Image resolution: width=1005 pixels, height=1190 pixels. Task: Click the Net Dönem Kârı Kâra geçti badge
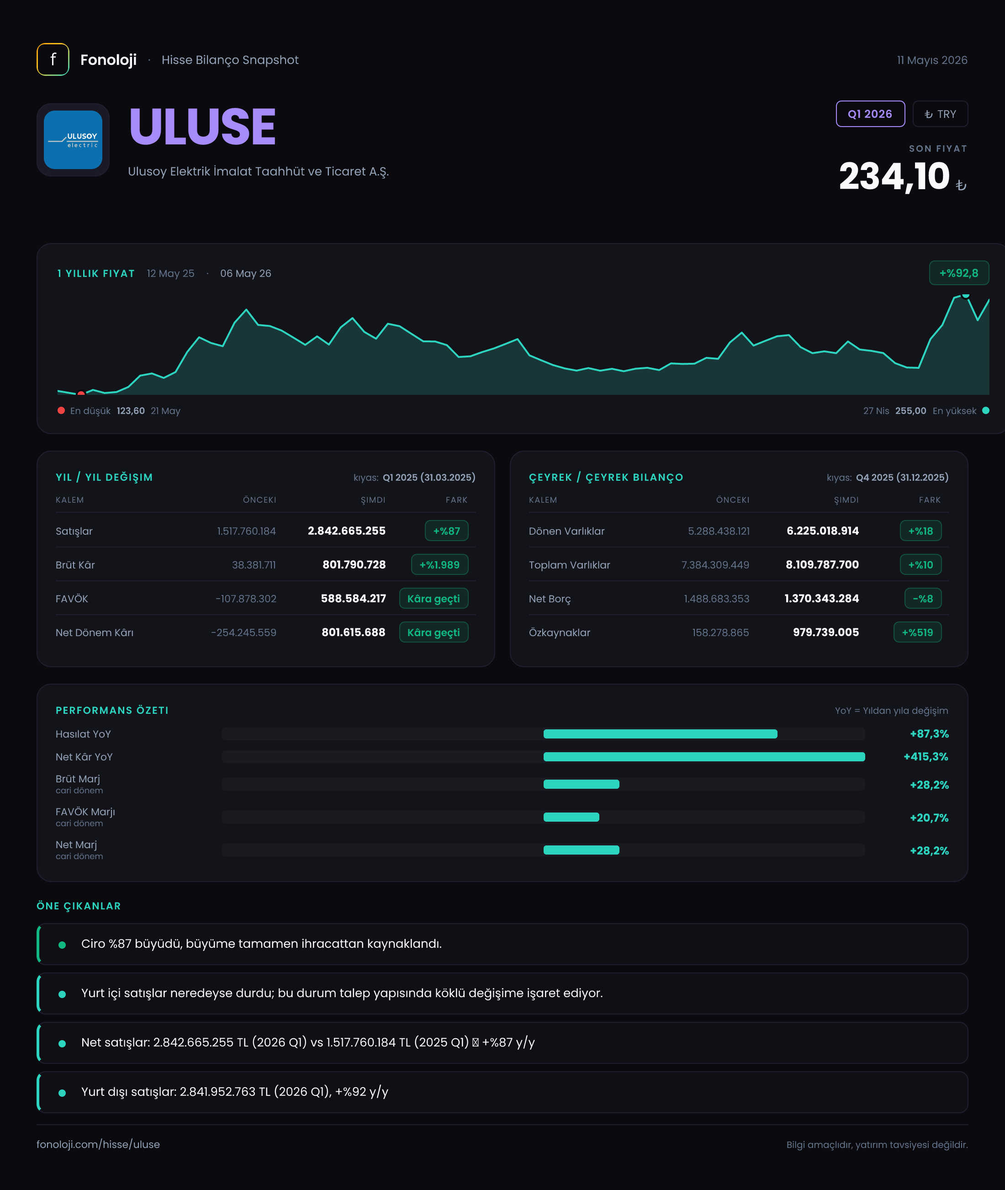(x=434, y=632)
